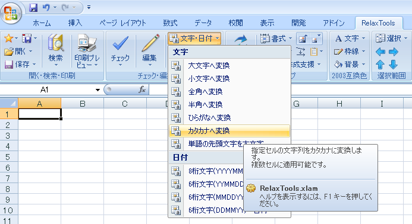Select column B header

coord(83,104)
